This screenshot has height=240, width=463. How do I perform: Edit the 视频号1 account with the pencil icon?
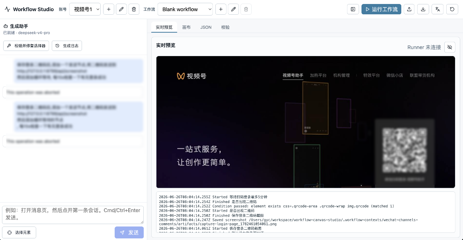(x=121, y=9)
